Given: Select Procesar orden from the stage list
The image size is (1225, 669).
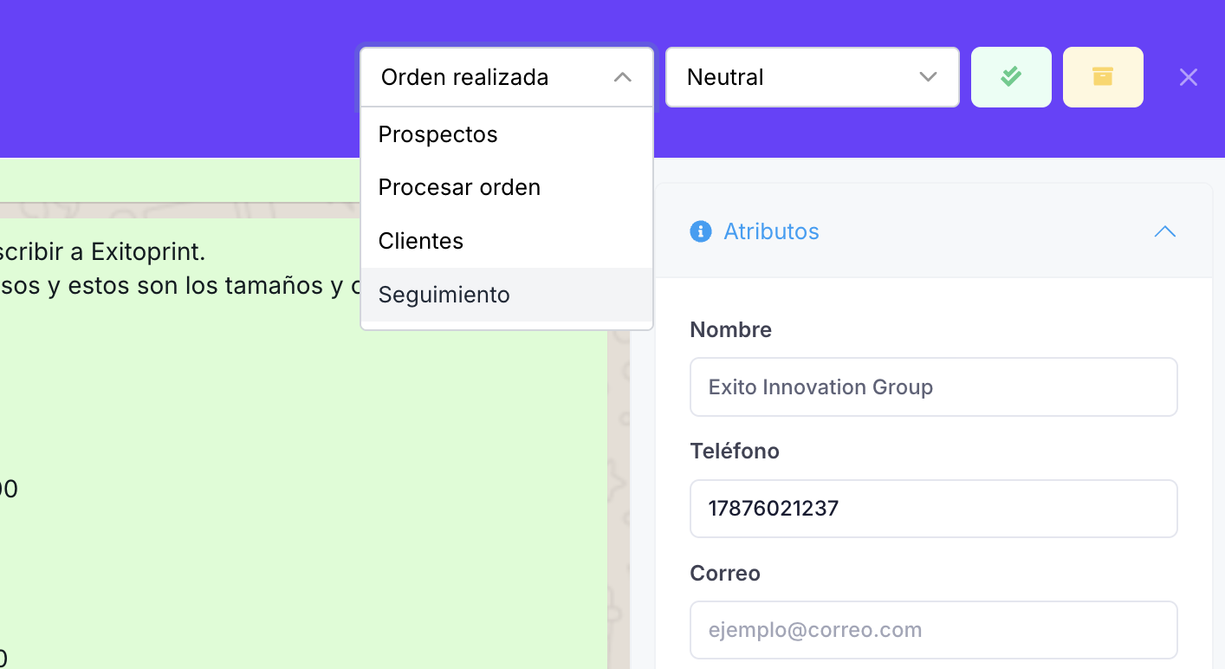Looking at the screenshot, I should tap(459, 187).
